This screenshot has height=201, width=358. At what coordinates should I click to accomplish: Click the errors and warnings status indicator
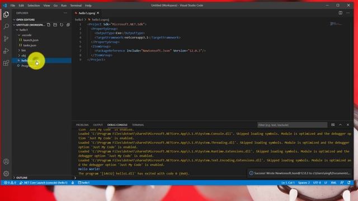coord(10,183)
